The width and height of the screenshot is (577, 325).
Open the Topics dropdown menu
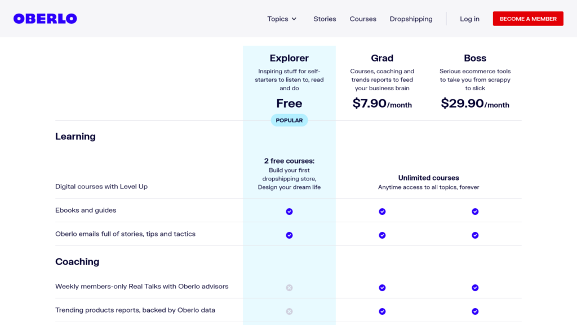coord(282,19)
